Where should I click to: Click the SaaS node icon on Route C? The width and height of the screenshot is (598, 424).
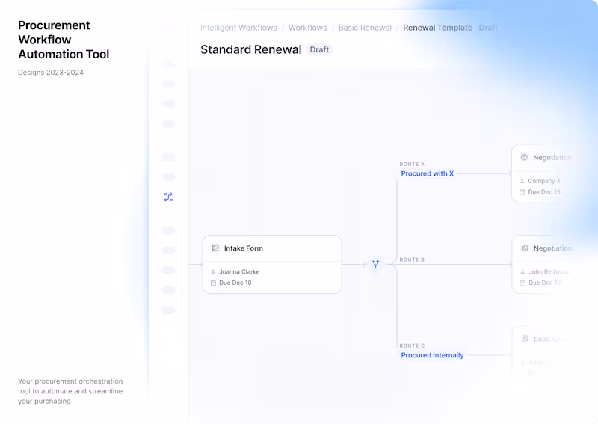(x=524, y=339)
